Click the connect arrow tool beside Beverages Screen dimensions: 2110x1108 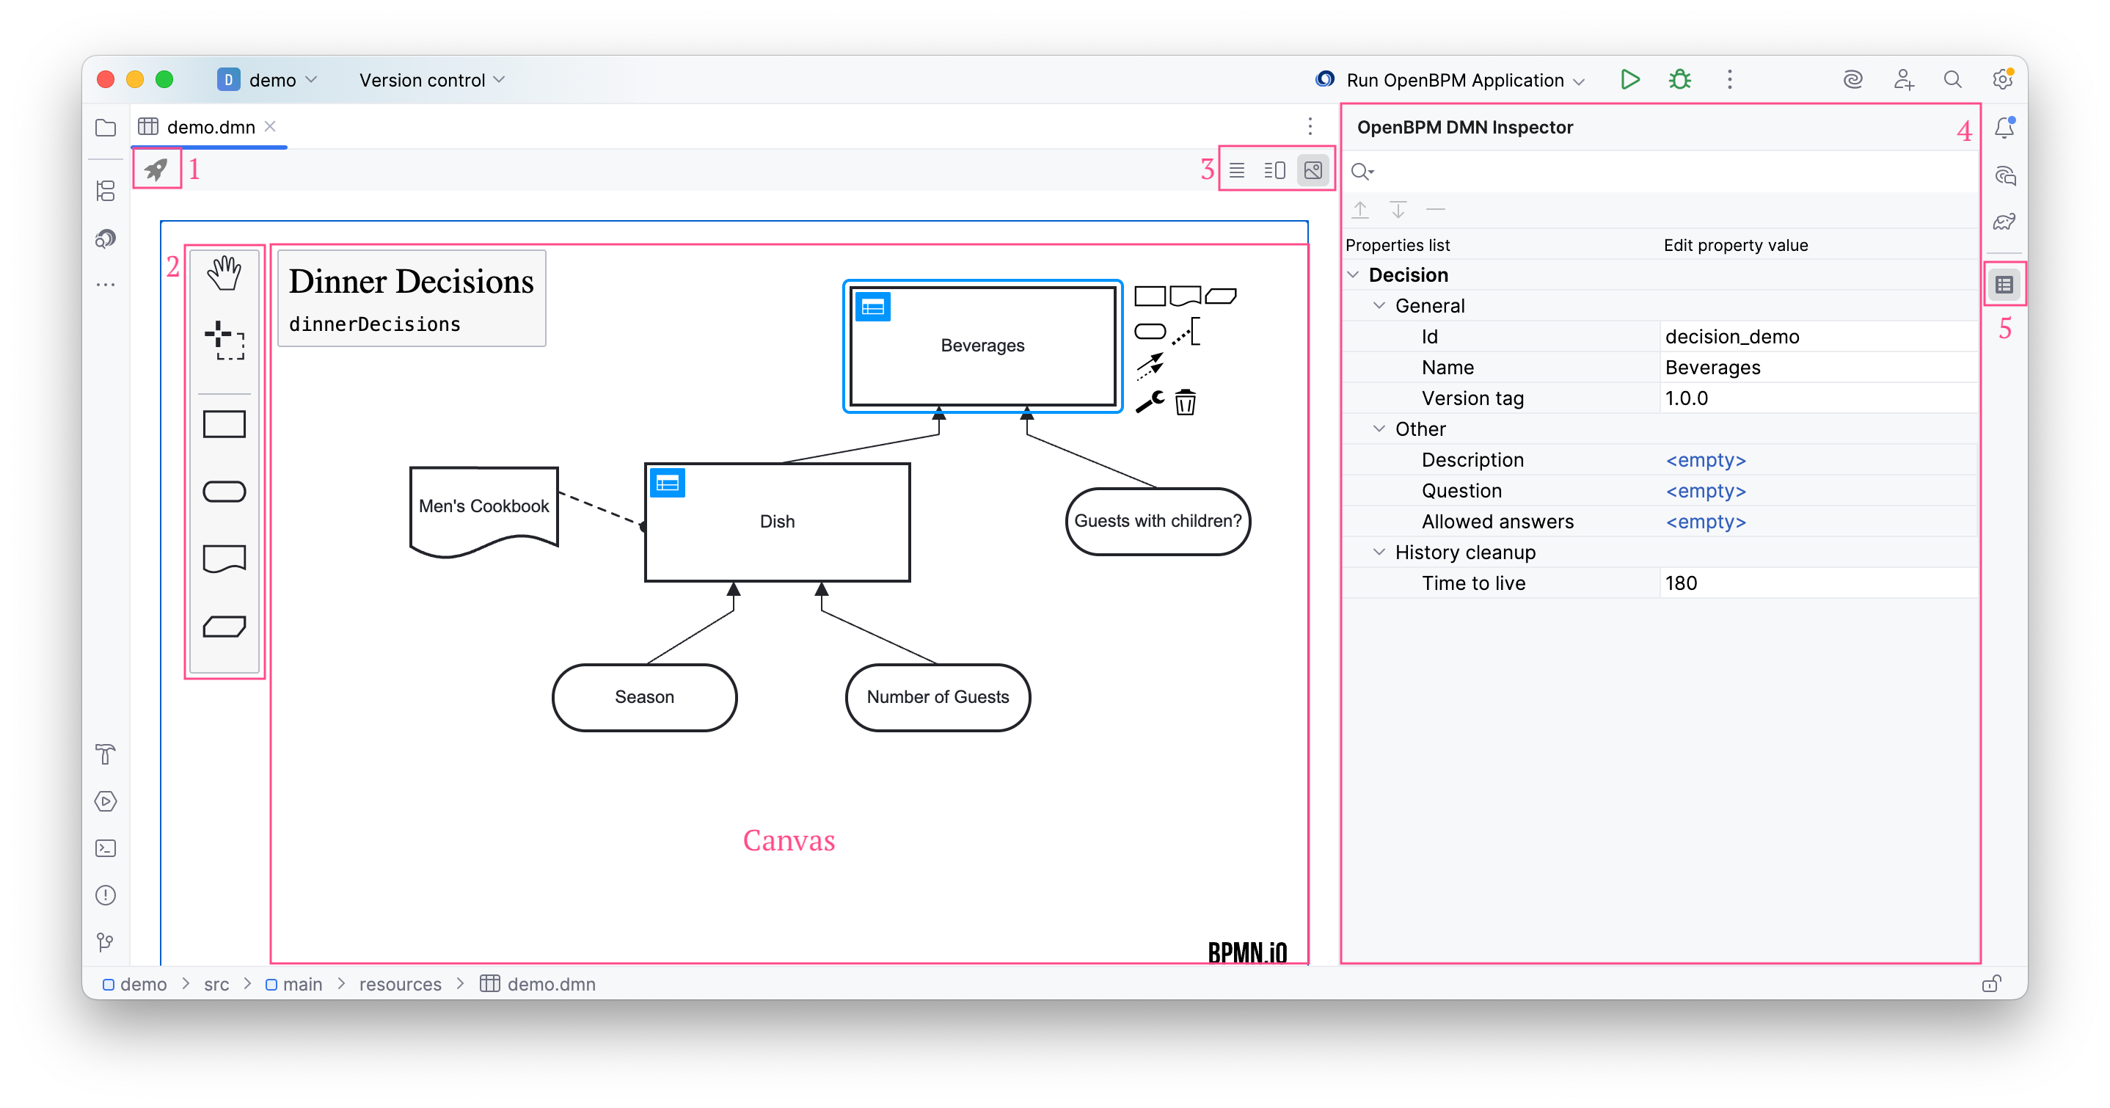click(x=1150, y=365)
